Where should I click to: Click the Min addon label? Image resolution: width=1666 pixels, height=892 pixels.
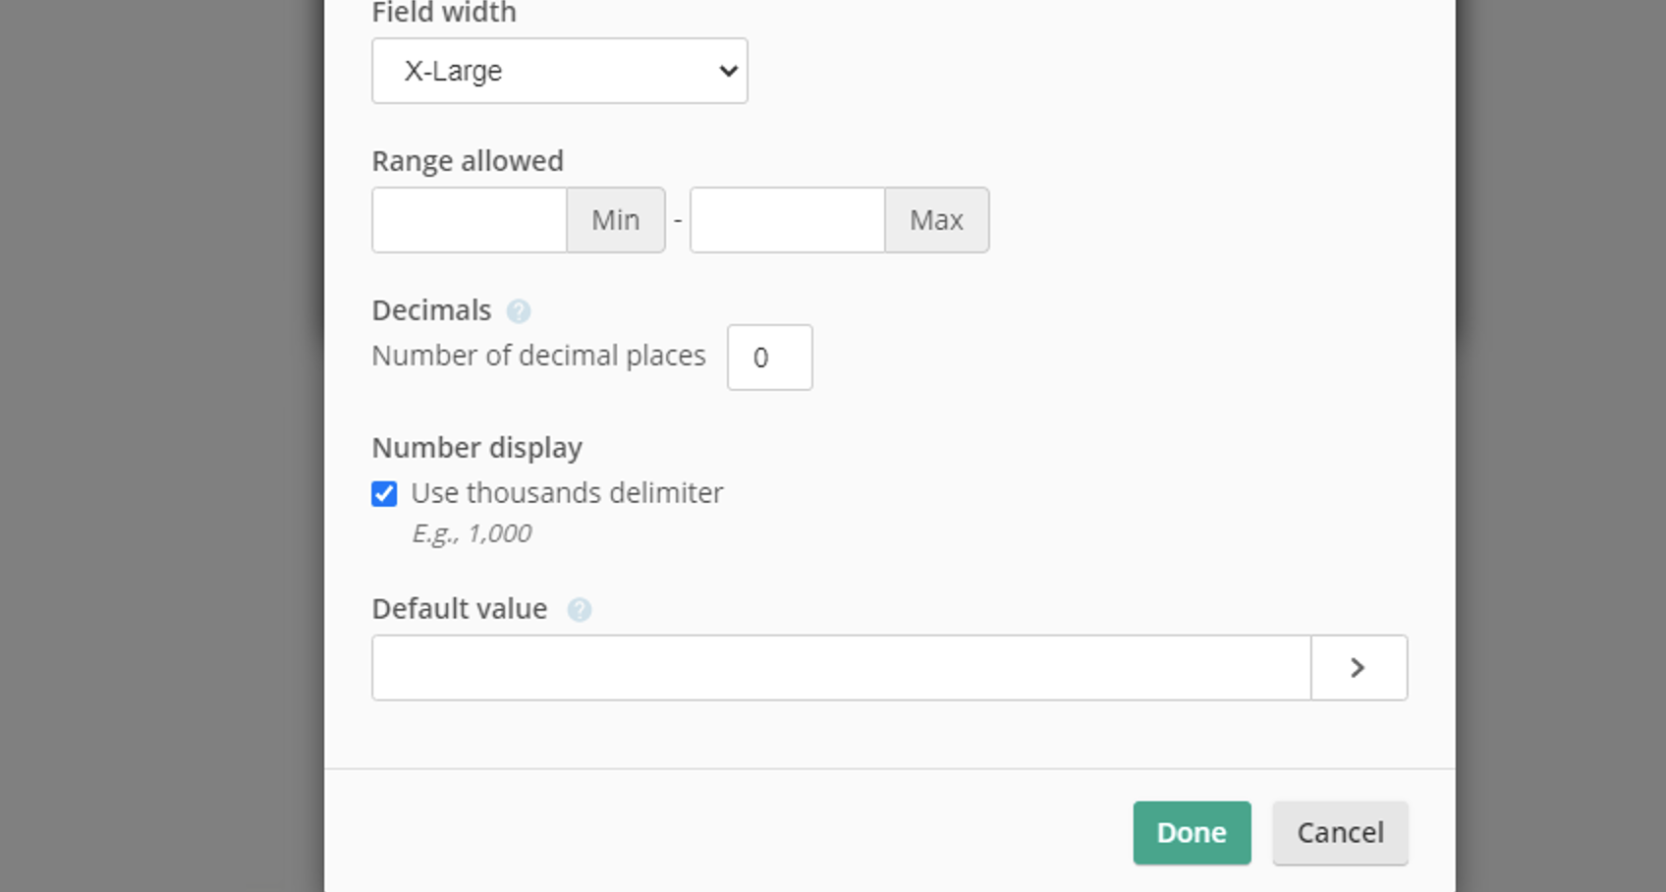(x=616, y=220)
